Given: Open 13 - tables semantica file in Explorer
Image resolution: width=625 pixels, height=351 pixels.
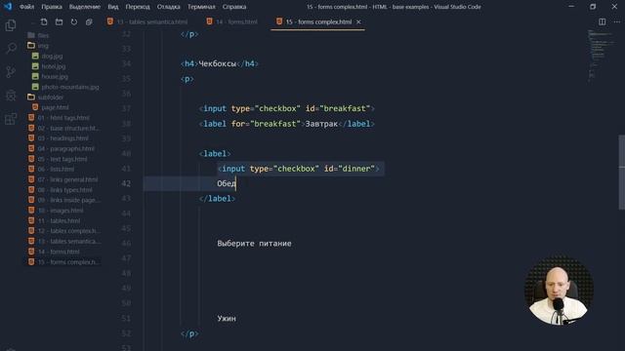Looking at the screenshot, I should tap(69, 241).
